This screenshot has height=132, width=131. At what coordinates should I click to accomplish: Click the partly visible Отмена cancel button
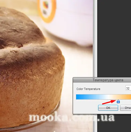coord(126,108)
